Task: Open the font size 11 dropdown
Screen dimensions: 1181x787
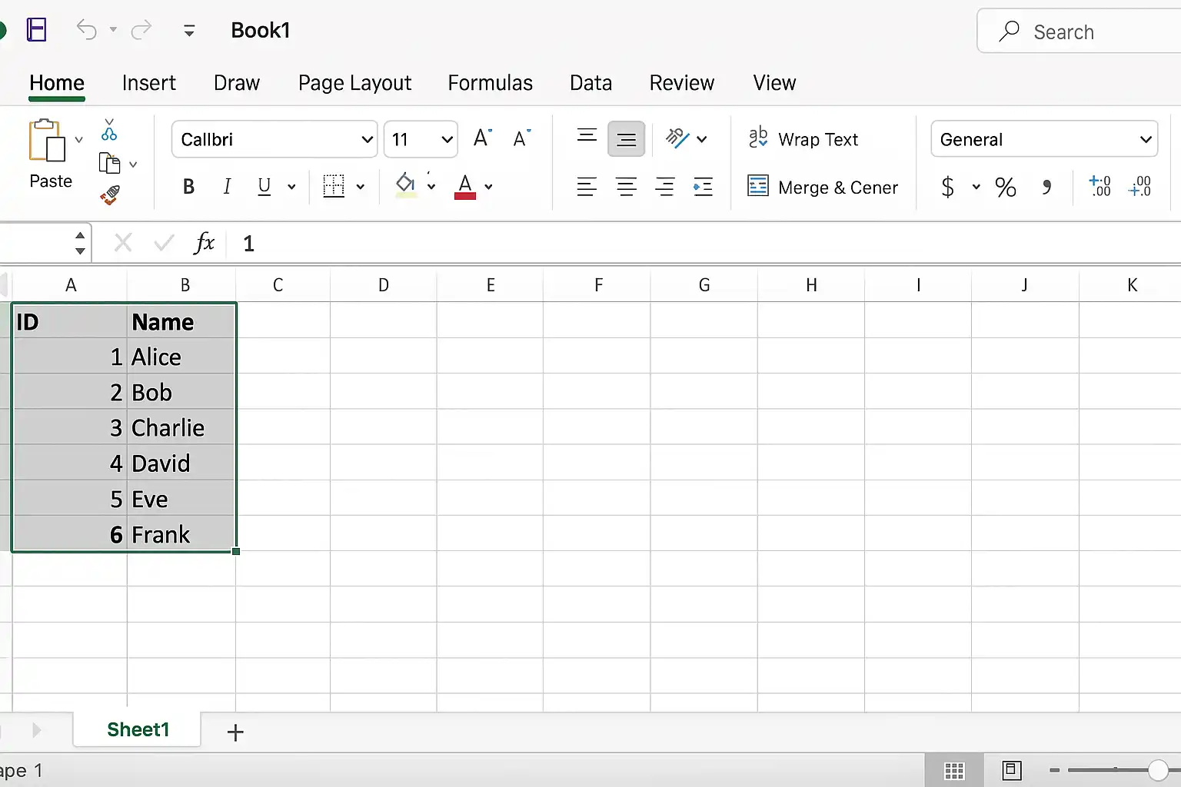Action: [x=421, y=139]
